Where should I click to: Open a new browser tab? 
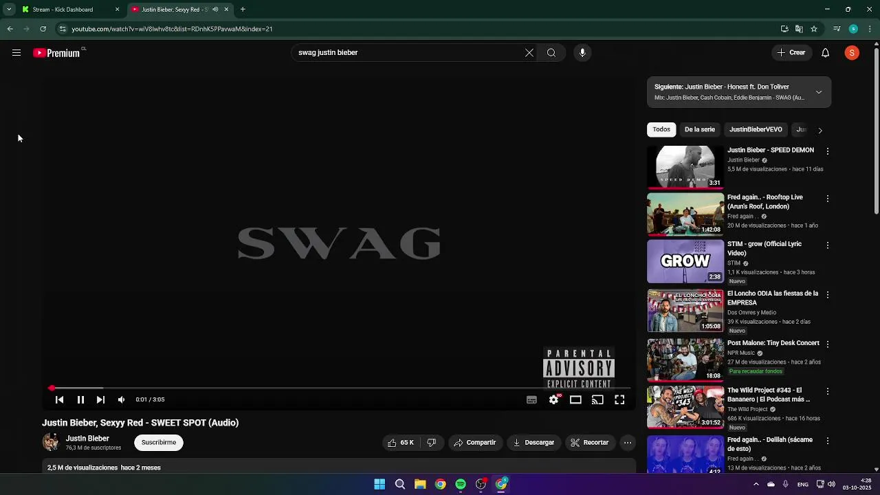pos(243,10)
